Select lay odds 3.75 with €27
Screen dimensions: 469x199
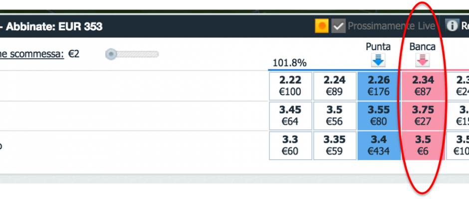(x=423, y=116)
